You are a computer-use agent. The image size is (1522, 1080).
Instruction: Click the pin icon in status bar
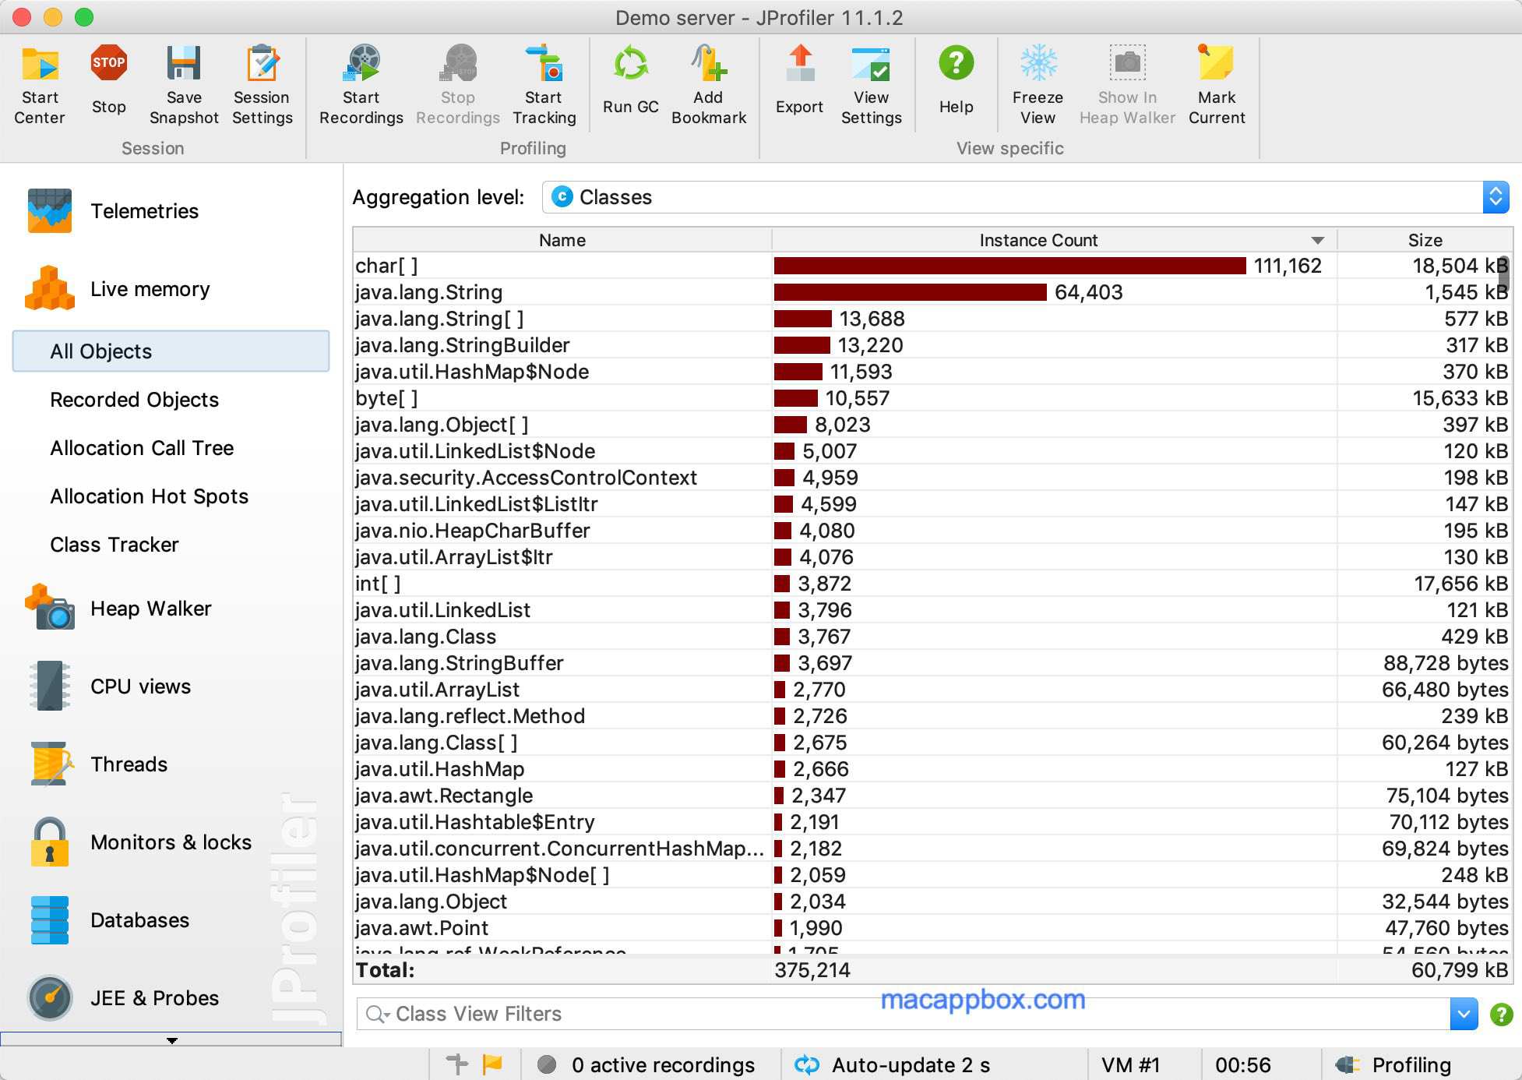pyautogui.click(x=457, y=1064)
